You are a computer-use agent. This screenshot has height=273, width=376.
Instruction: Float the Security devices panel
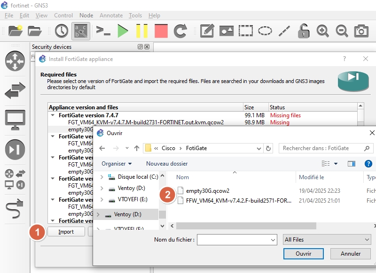click(140, 46)
